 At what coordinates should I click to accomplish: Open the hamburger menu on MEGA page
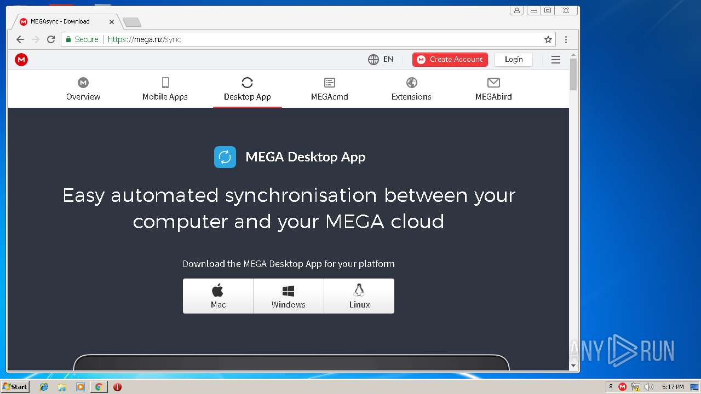[x=556, y=60]
